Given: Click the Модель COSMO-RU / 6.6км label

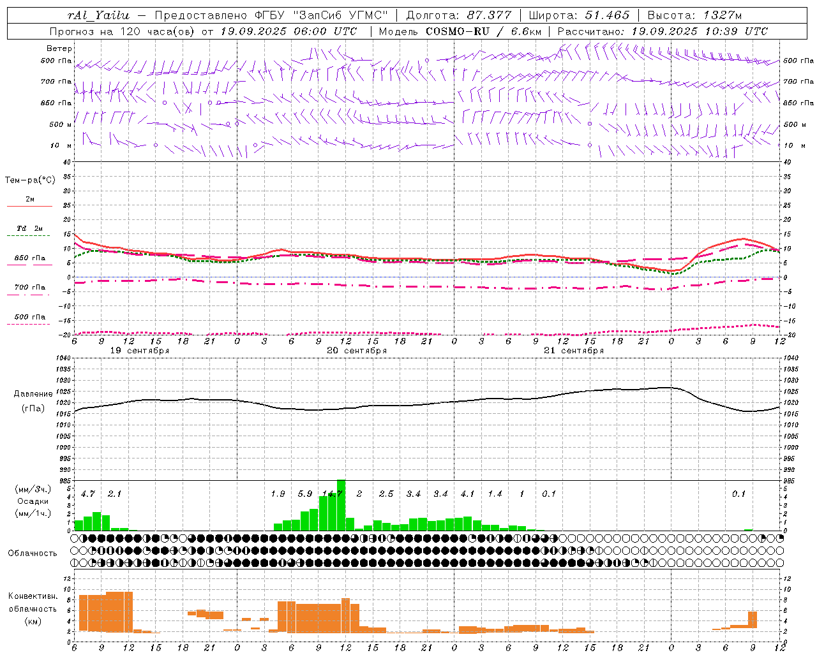Looking at the screenshot, I should pos(460,31).
